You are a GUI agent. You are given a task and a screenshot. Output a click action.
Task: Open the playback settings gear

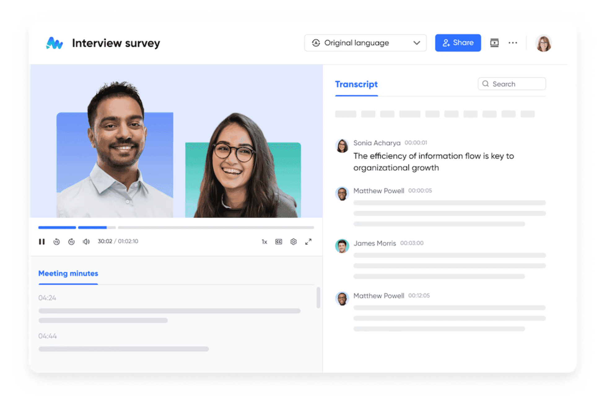[293, 242]
